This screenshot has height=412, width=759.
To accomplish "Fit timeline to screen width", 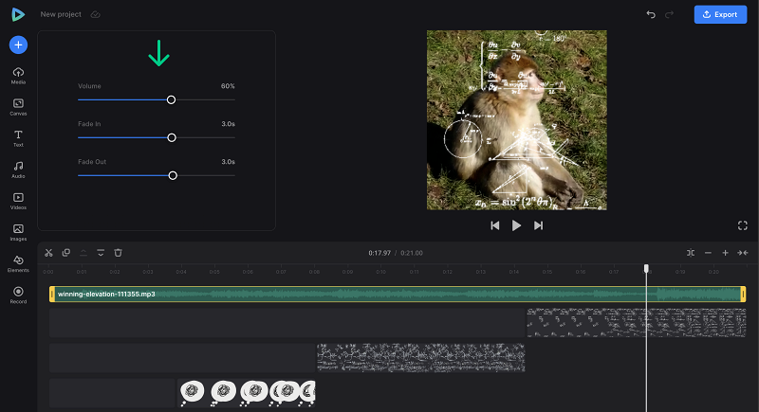I will pyautogui.click(x=743, y=253).
